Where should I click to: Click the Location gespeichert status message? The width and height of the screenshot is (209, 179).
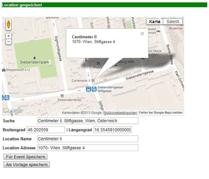coord(22,5)
